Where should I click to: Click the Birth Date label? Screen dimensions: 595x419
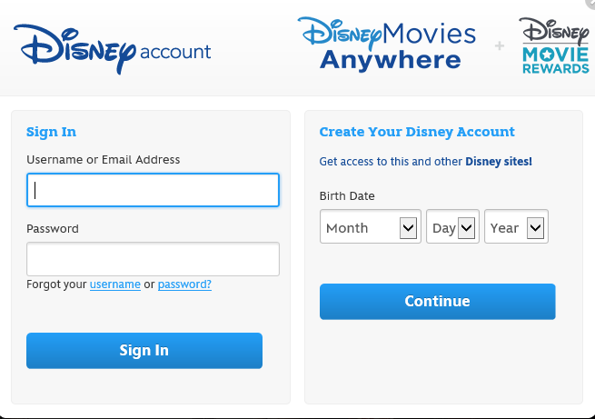pyautogui.click(x=347, y=196)
